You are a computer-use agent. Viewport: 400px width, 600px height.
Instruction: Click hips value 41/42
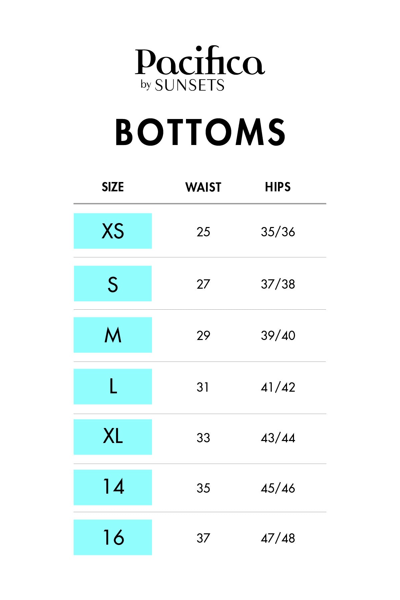pos(278,387)
